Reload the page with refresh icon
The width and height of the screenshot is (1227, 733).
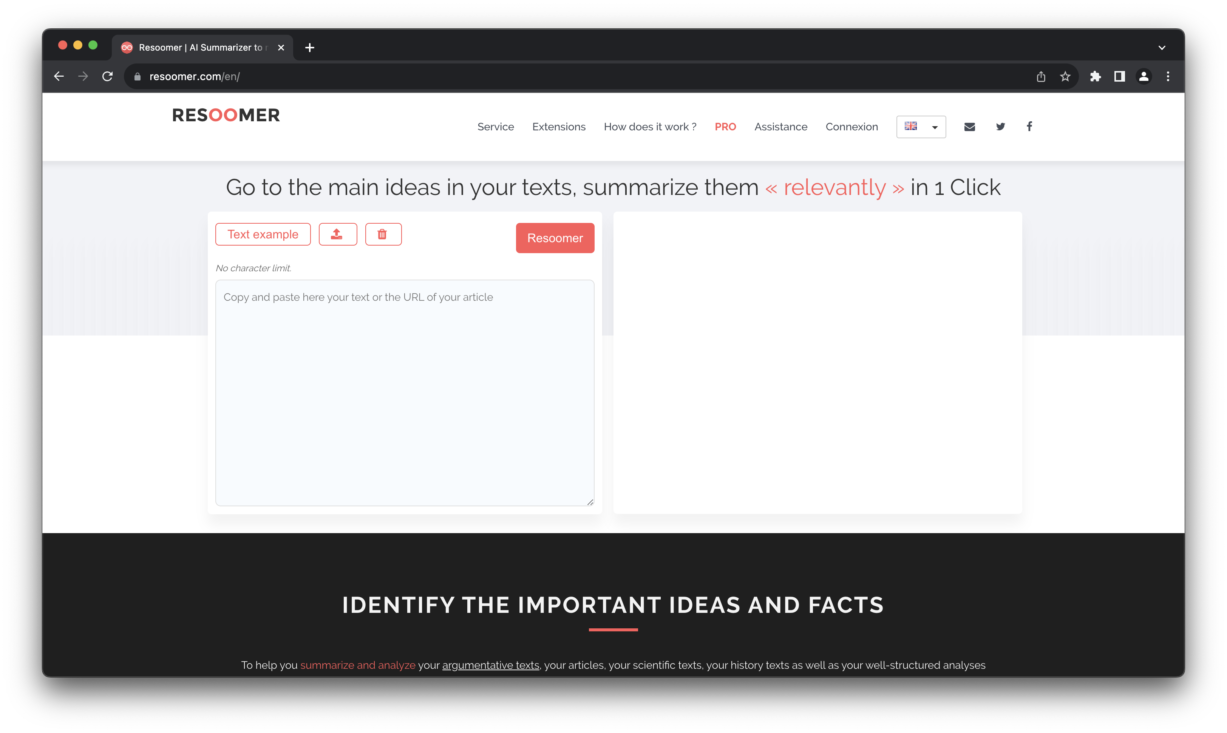tap(107, 77)
